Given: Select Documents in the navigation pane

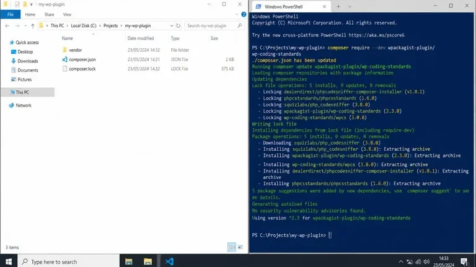Looking at the screenshot, I should tap(28, 70).
